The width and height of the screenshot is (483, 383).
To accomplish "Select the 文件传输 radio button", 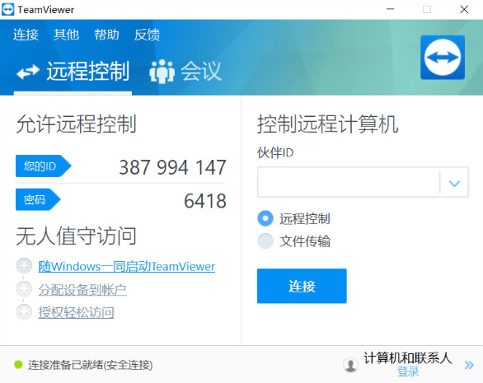I will (x=265, y=241).
